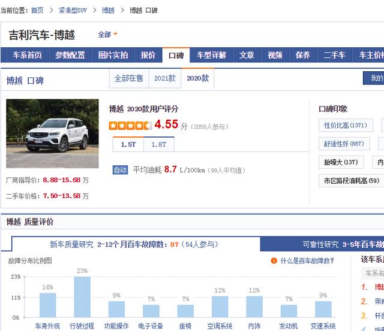Open the 车型详解 tab
The width and height of the screenshot is (384, 331).
[x=211, y=55]
